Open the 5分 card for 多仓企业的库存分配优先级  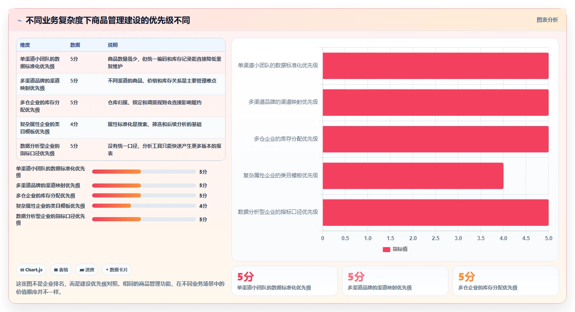506,281
